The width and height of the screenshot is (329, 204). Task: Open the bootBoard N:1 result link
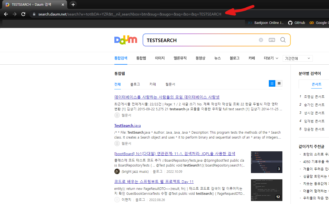tap(175, 153)
